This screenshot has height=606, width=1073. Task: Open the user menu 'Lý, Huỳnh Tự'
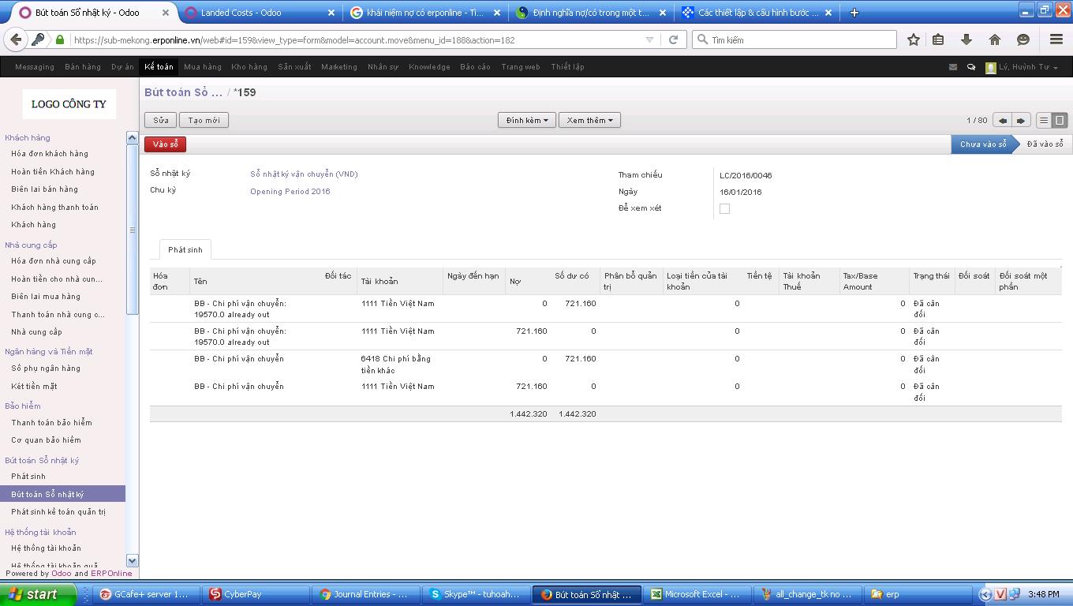1021,67
